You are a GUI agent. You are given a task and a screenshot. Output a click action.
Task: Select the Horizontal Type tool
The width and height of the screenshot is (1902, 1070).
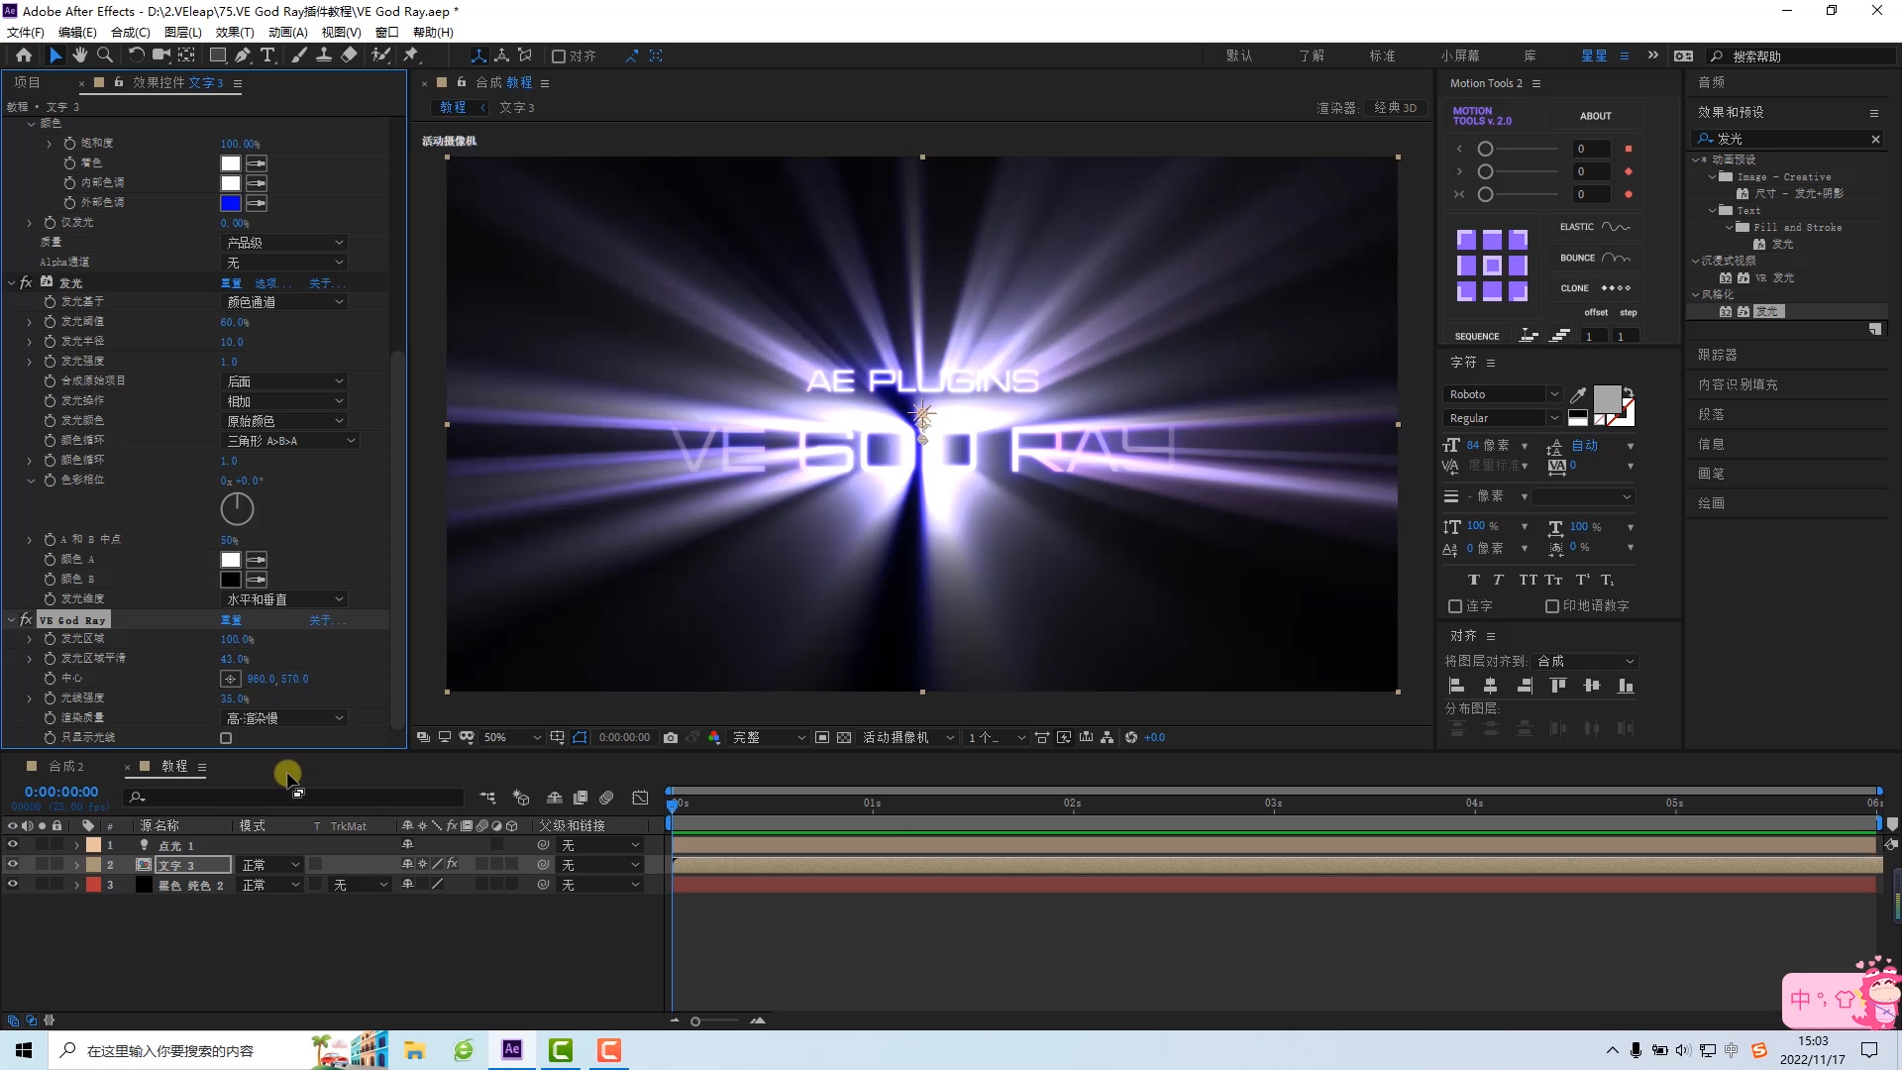(x=267, y=55)
